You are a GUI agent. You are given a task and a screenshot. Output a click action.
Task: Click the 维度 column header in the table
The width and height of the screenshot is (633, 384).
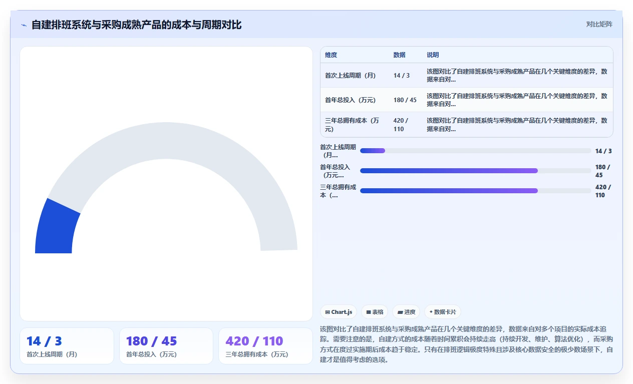click(x=331, y=55)
